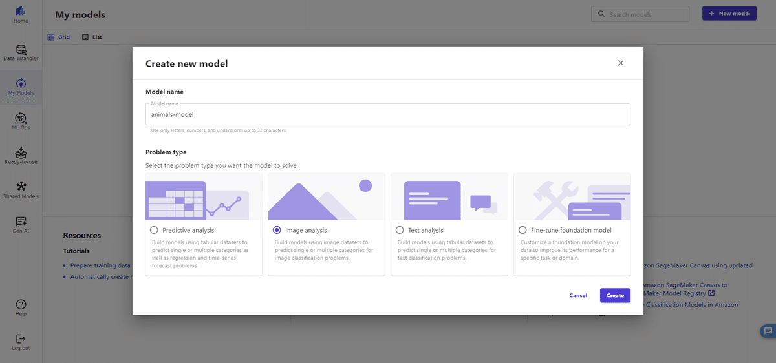Screen dimensions: 776x363
Task: Click the search magnifier icon
Action: point(601,14)
